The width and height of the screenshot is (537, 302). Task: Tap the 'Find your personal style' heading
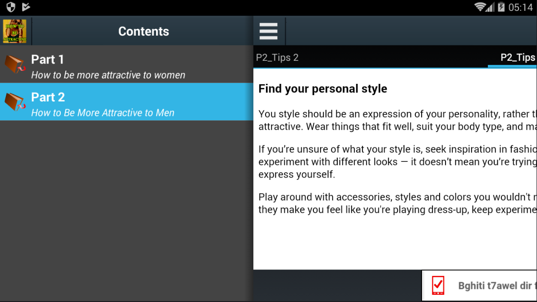pyautogui.click(x=322, y=88)
